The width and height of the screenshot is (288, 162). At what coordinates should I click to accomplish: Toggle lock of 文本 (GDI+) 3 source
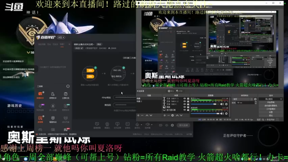pos(188,98)
